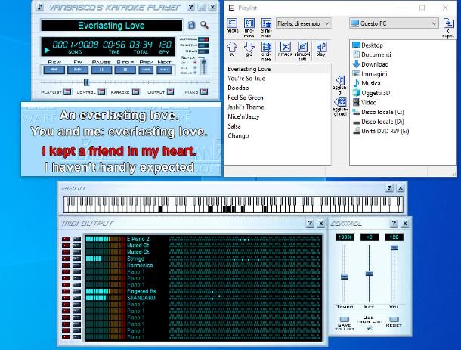Click the 'rinomina' rename playlist icon
The height and width of the screenshot is (350, 461).
pyautogui.click(x=249, y=27)
